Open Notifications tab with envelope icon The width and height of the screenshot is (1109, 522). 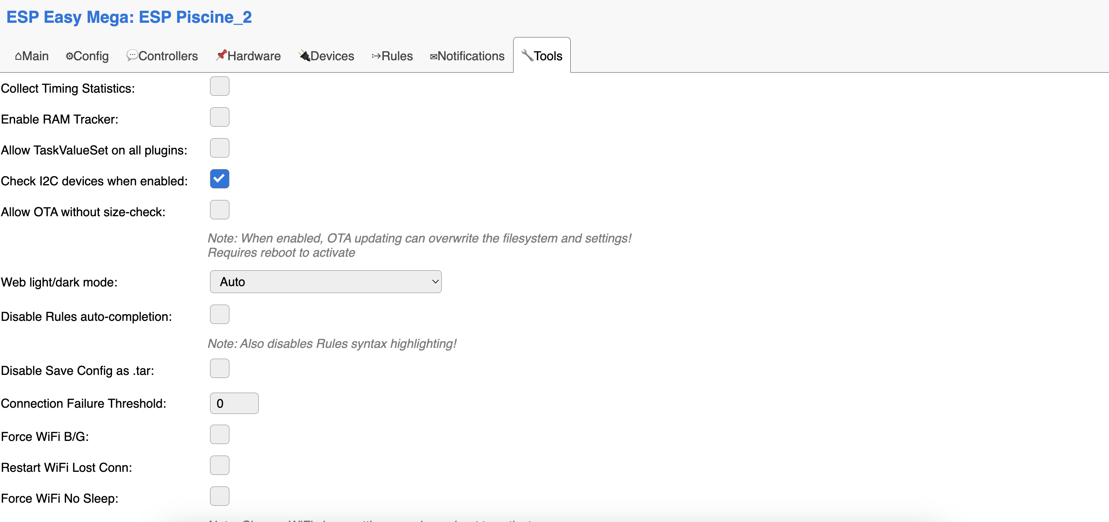click(467, 56)
